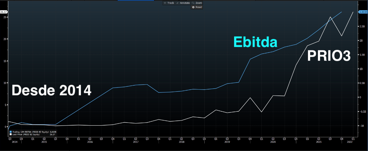
Task: Click the 2021 year label on time axis
Action: coord(319,142)
